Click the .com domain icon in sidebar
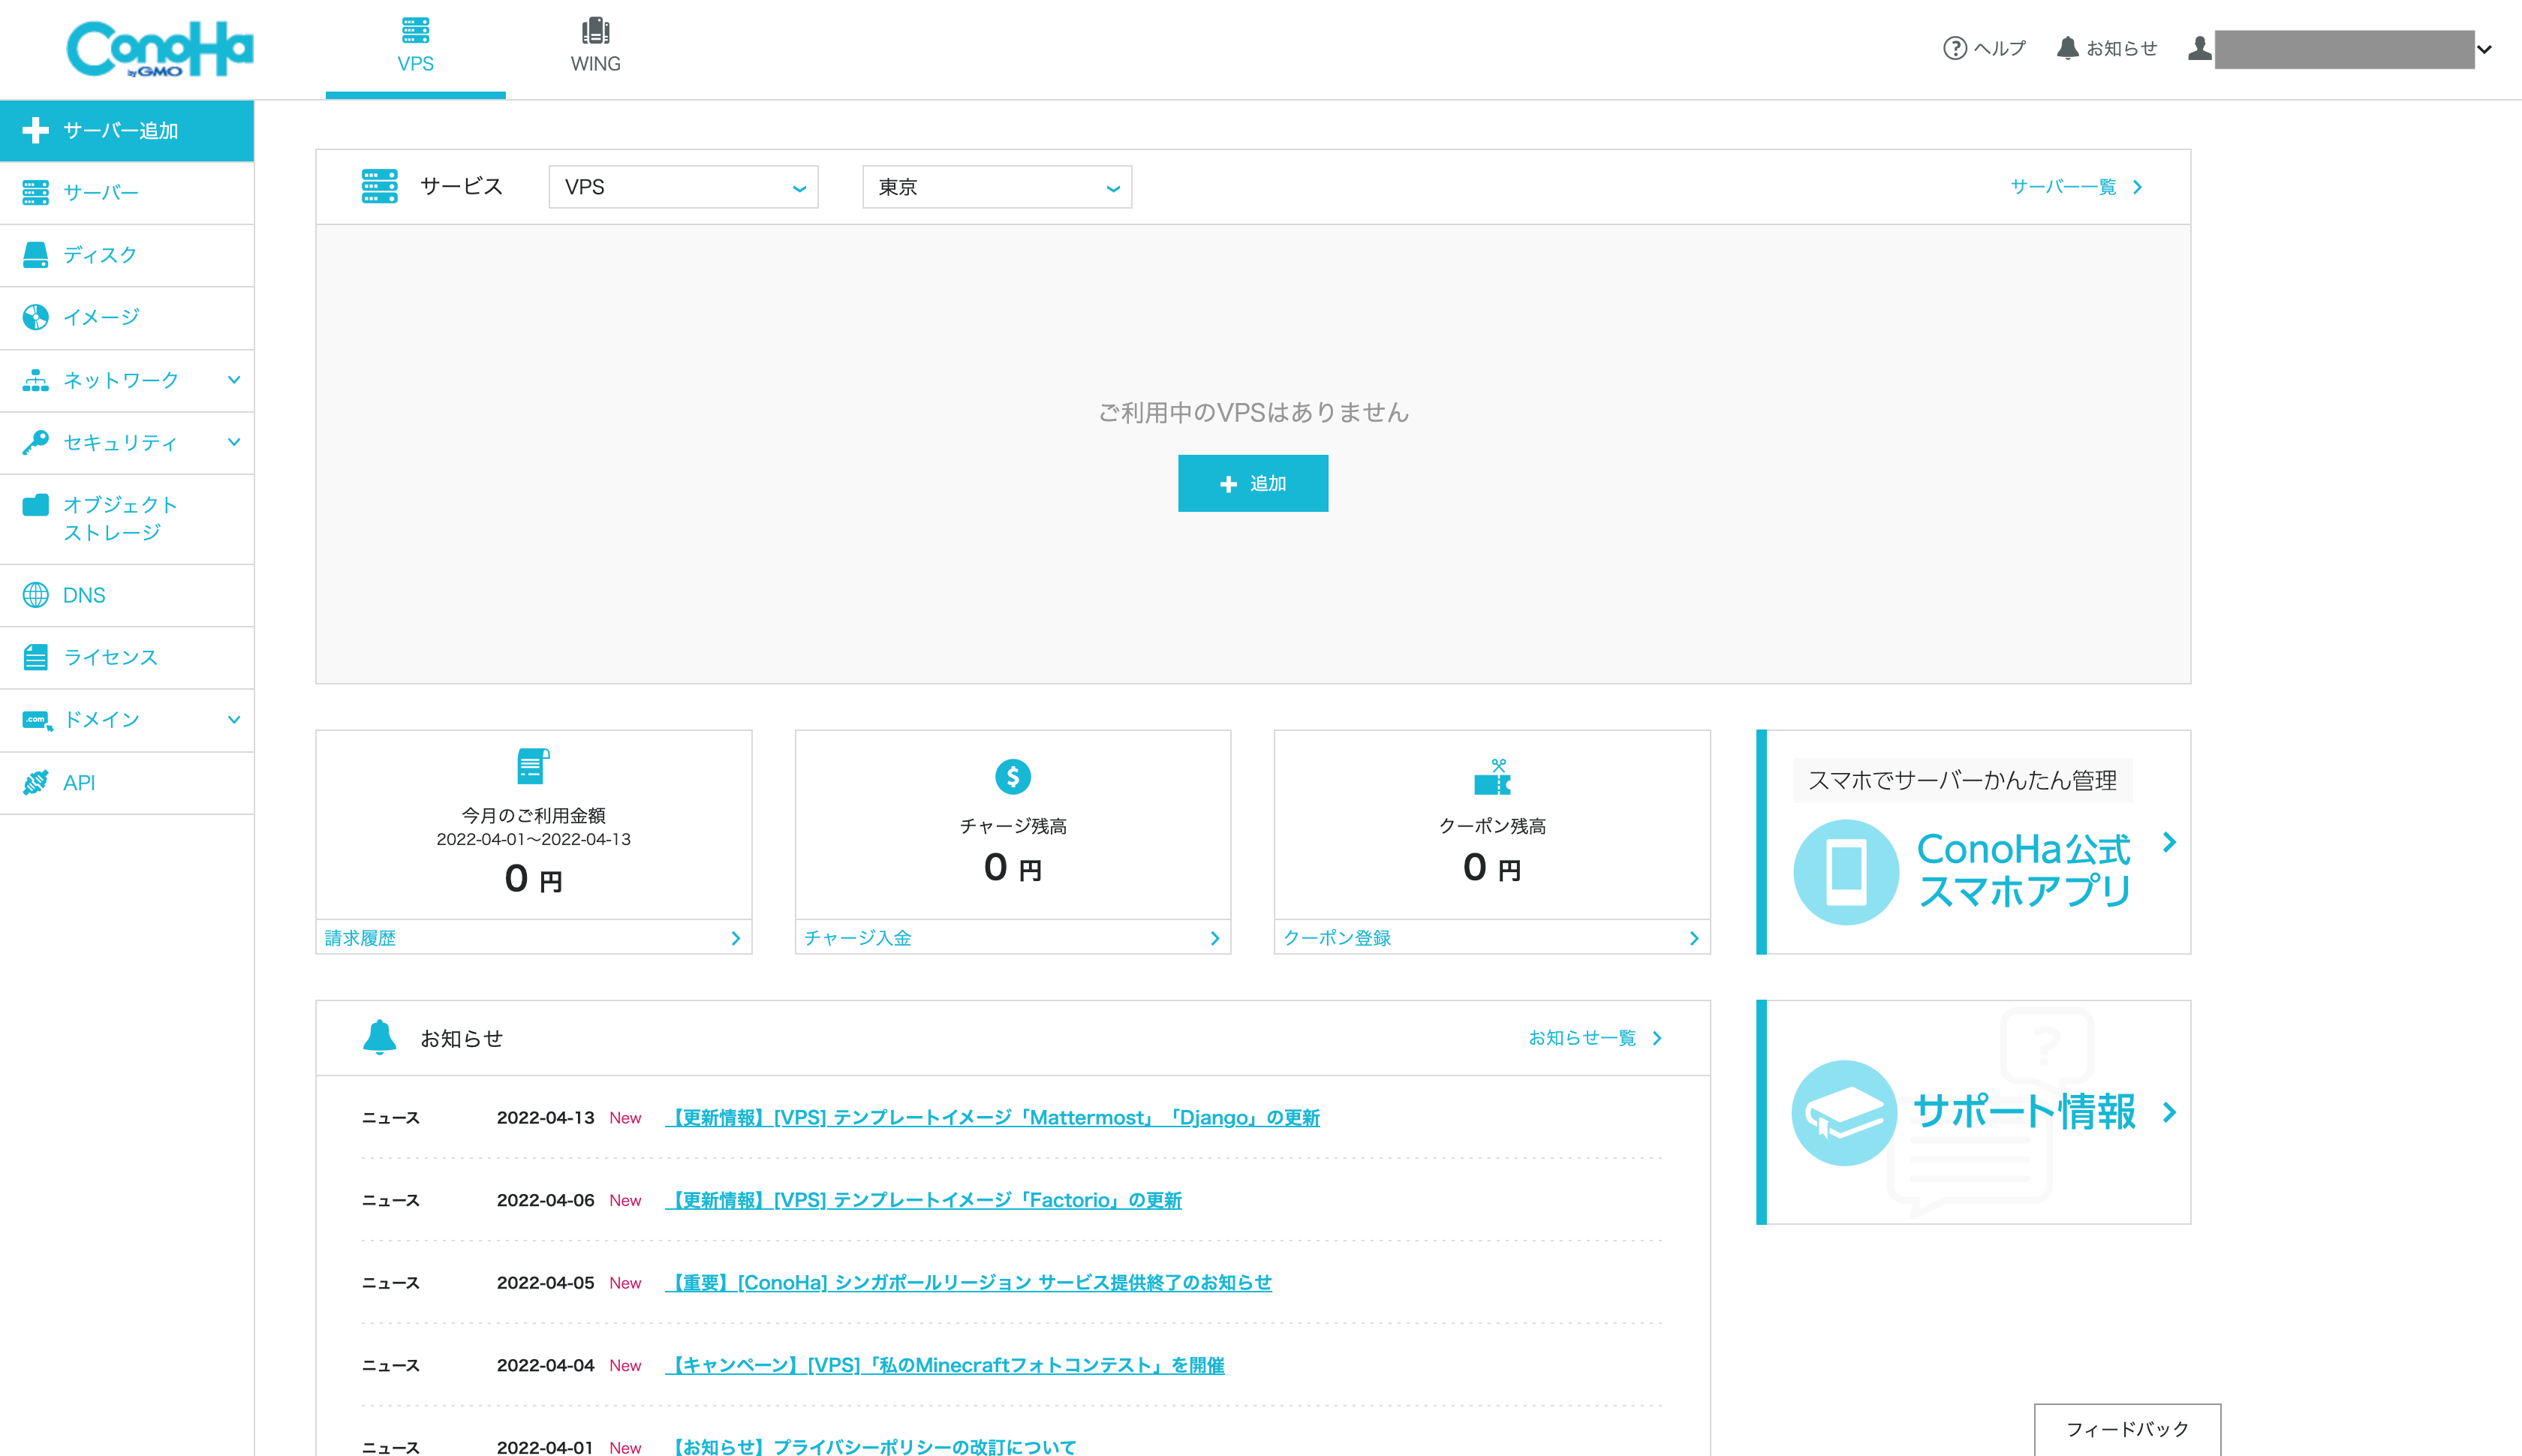Viewport: 2522px width, 1456px height. coord(37,720)
